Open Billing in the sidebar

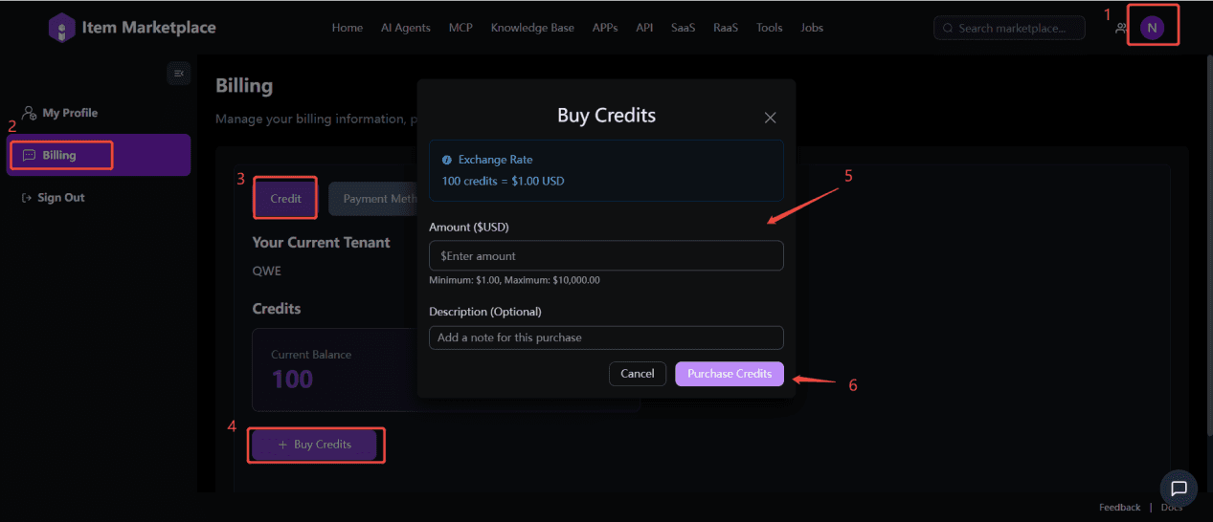(x=59, y=155)
